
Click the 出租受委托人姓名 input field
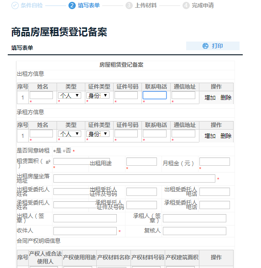(x=72, y=192)
